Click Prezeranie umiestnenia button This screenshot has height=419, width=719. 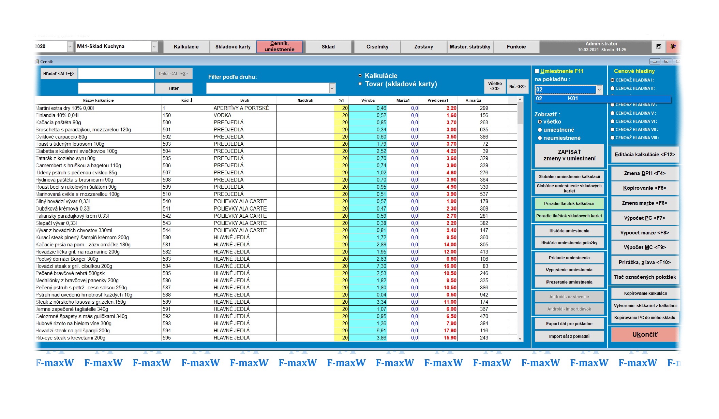(569, 282)
